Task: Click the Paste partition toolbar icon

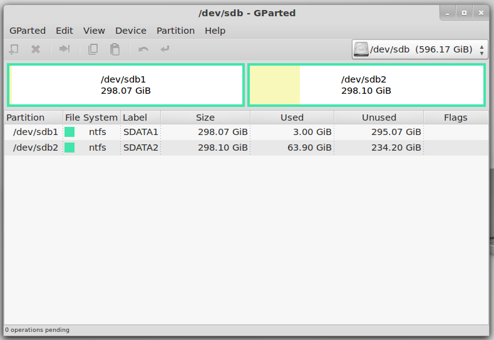Action: 115,49
